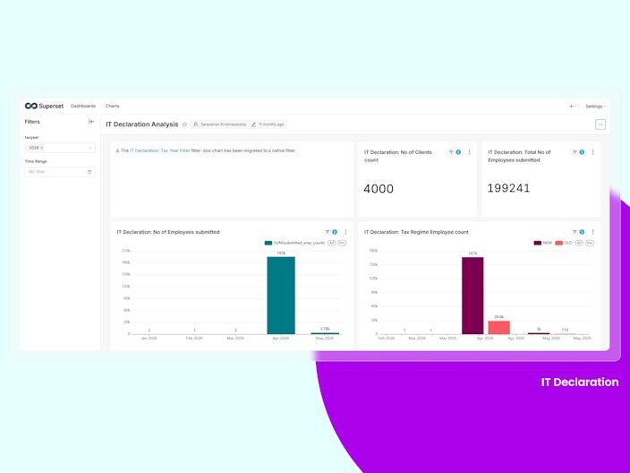The width and height of the screenshot is (630, 473).
Task: Open more options for Tax Regime Employee count
Action: coord(593,232)
